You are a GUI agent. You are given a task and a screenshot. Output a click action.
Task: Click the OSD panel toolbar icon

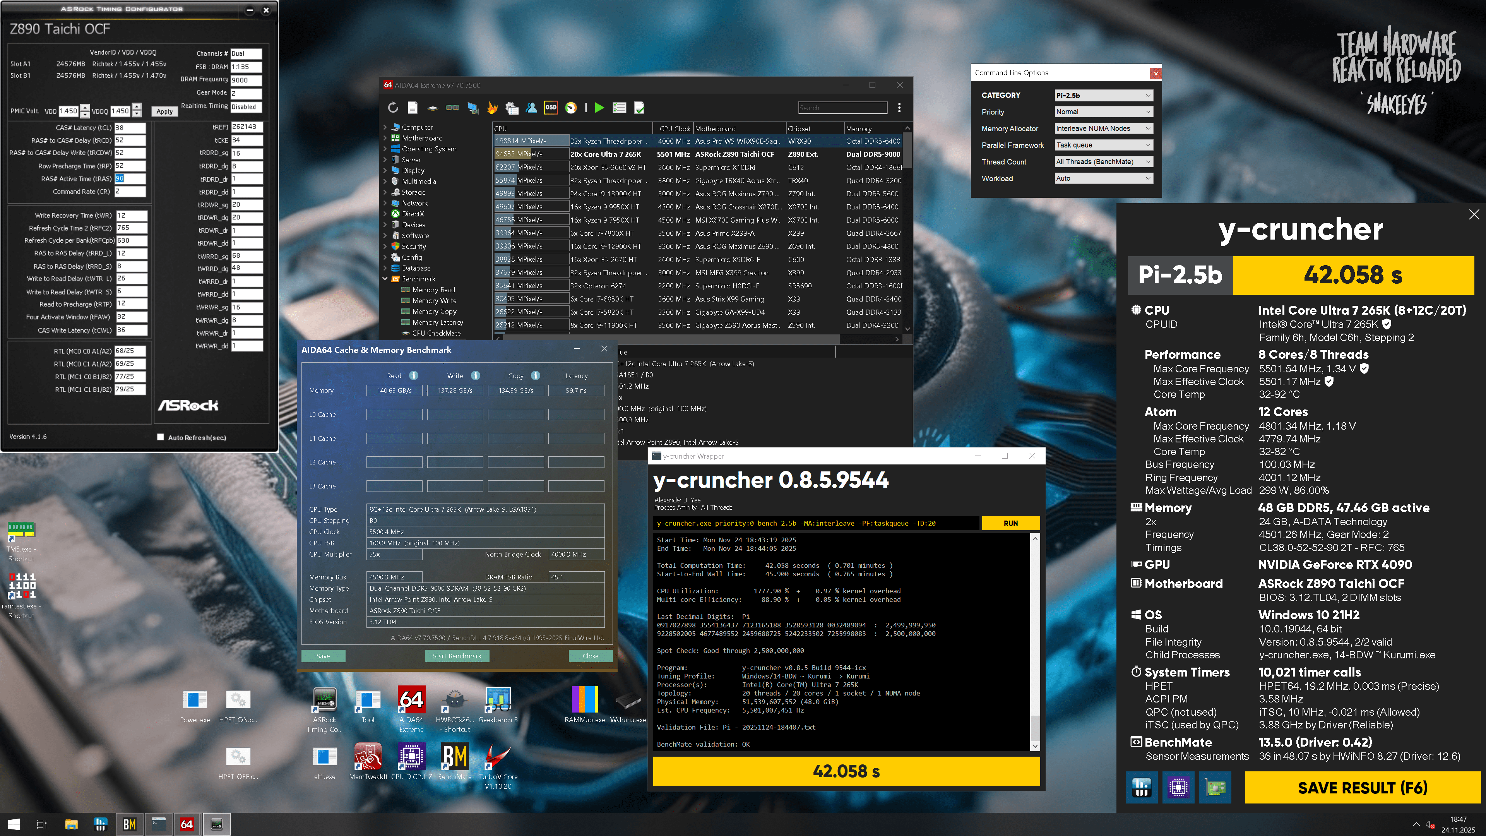point(551,107)
